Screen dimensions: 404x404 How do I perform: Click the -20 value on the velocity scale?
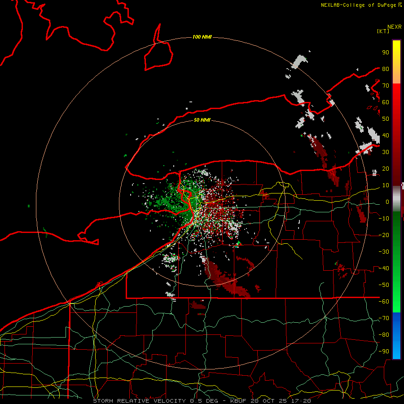tap(384, 235)
